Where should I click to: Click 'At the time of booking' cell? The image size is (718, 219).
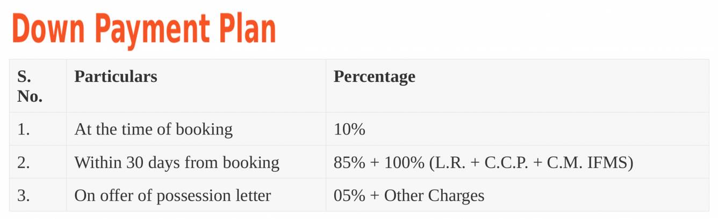pos(196,129)
